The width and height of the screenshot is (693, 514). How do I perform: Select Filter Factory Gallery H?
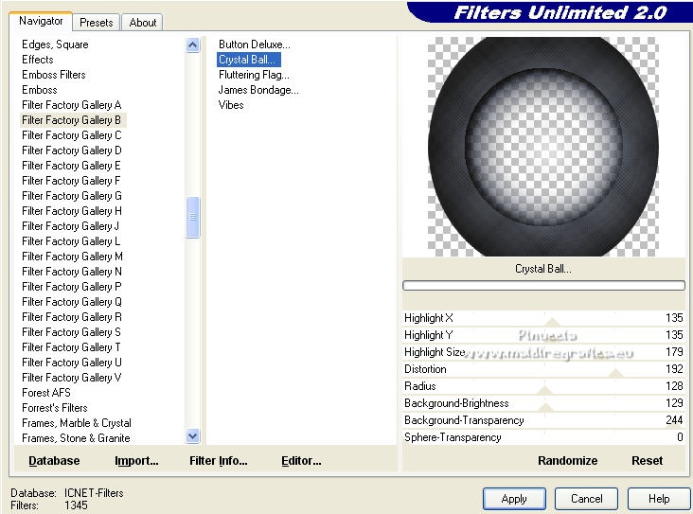72,211
